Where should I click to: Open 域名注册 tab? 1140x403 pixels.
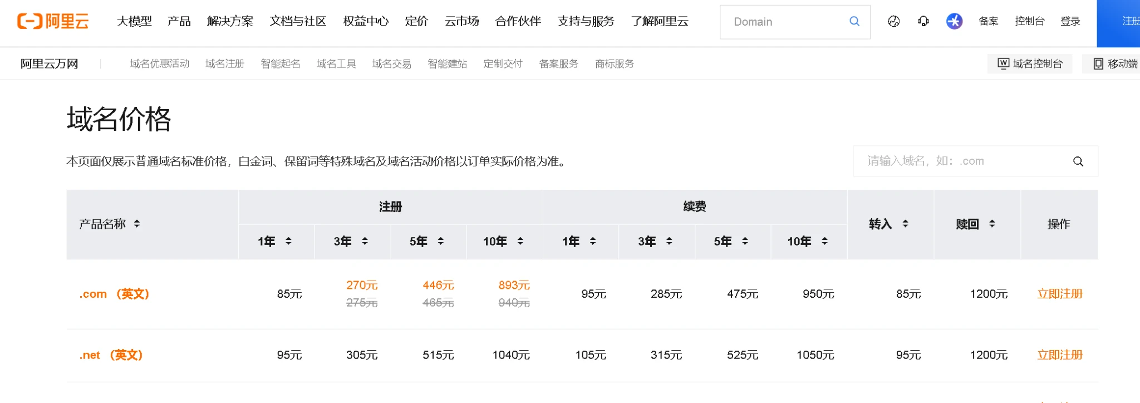coord(225,64)
